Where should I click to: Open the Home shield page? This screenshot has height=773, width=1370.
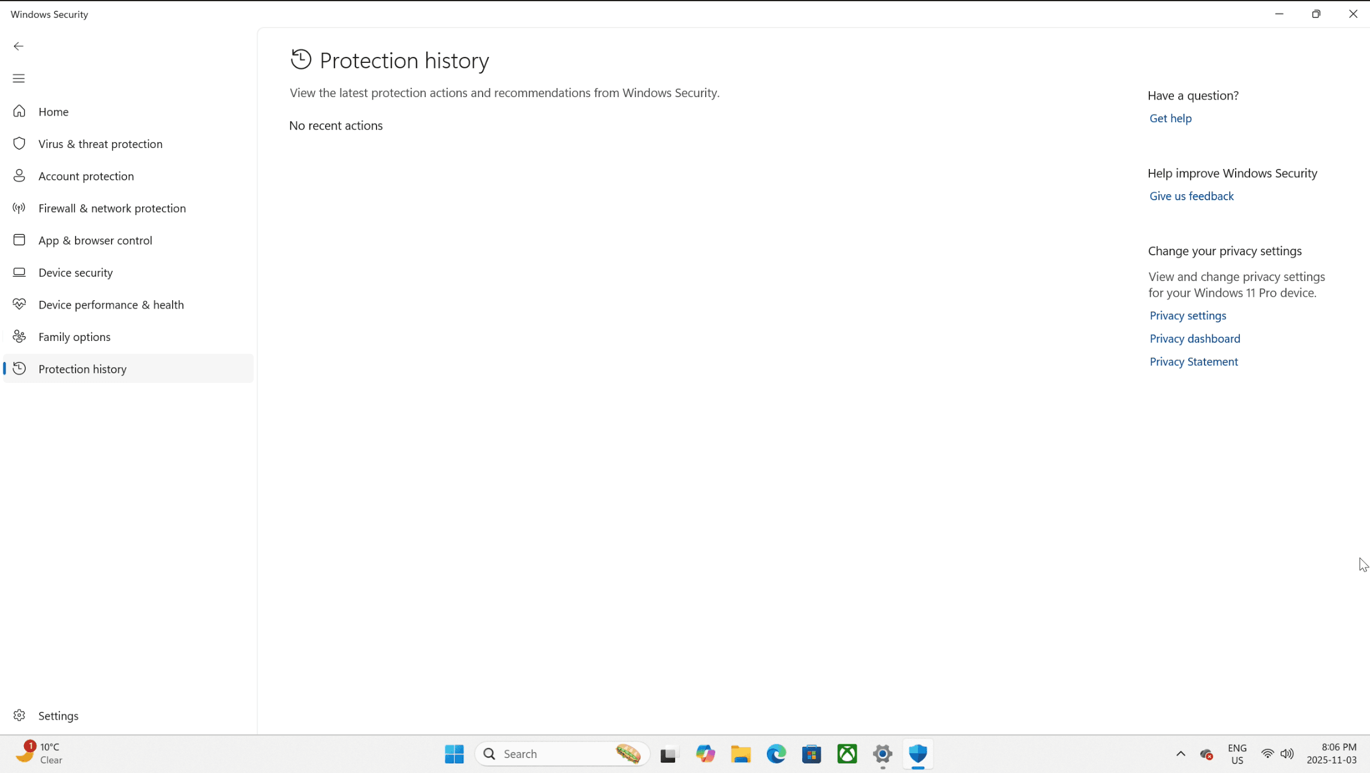click(x=53, y=112)
